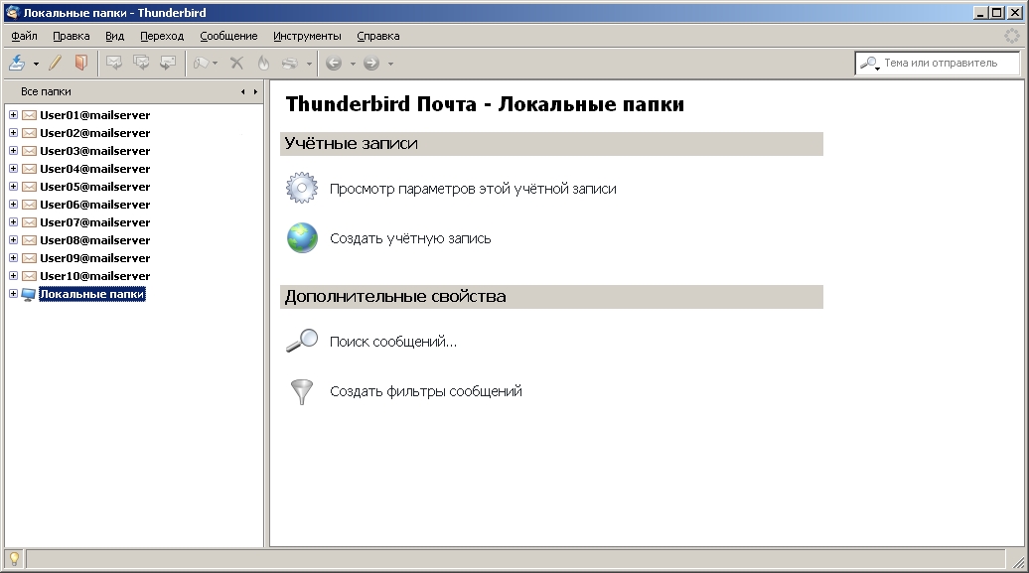Open the Инструменты menu
Image resolution: width=1029 pixels, height=573 pixels.
[x=307, y=36]
